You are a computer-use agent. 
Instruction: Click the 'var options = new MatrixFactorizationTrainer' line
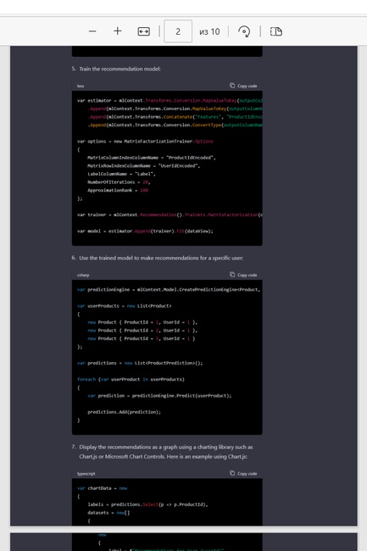pyautogui.click(x=145, y=142)
